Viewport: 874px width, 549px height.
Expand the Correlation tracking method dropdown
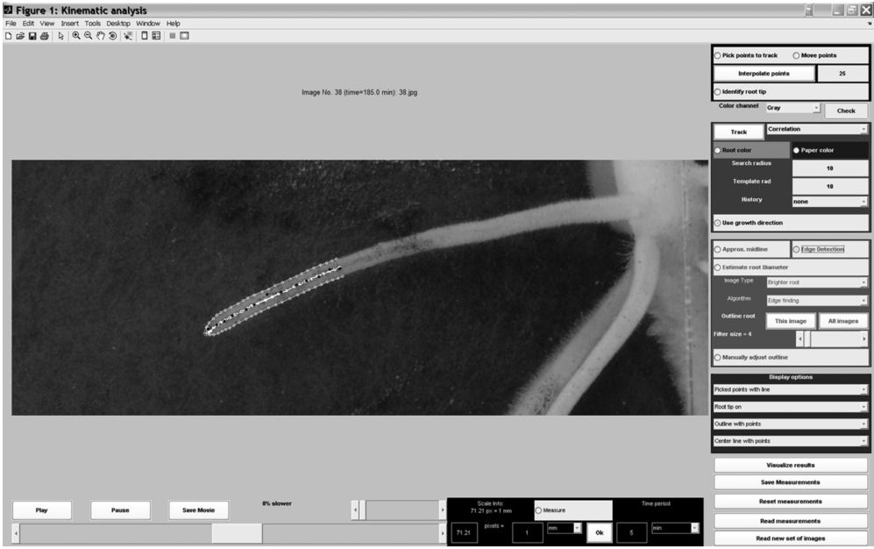(x=816, y=130)
